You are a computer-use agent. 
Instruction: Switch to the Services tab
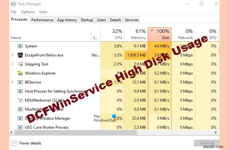click(132, 20)
